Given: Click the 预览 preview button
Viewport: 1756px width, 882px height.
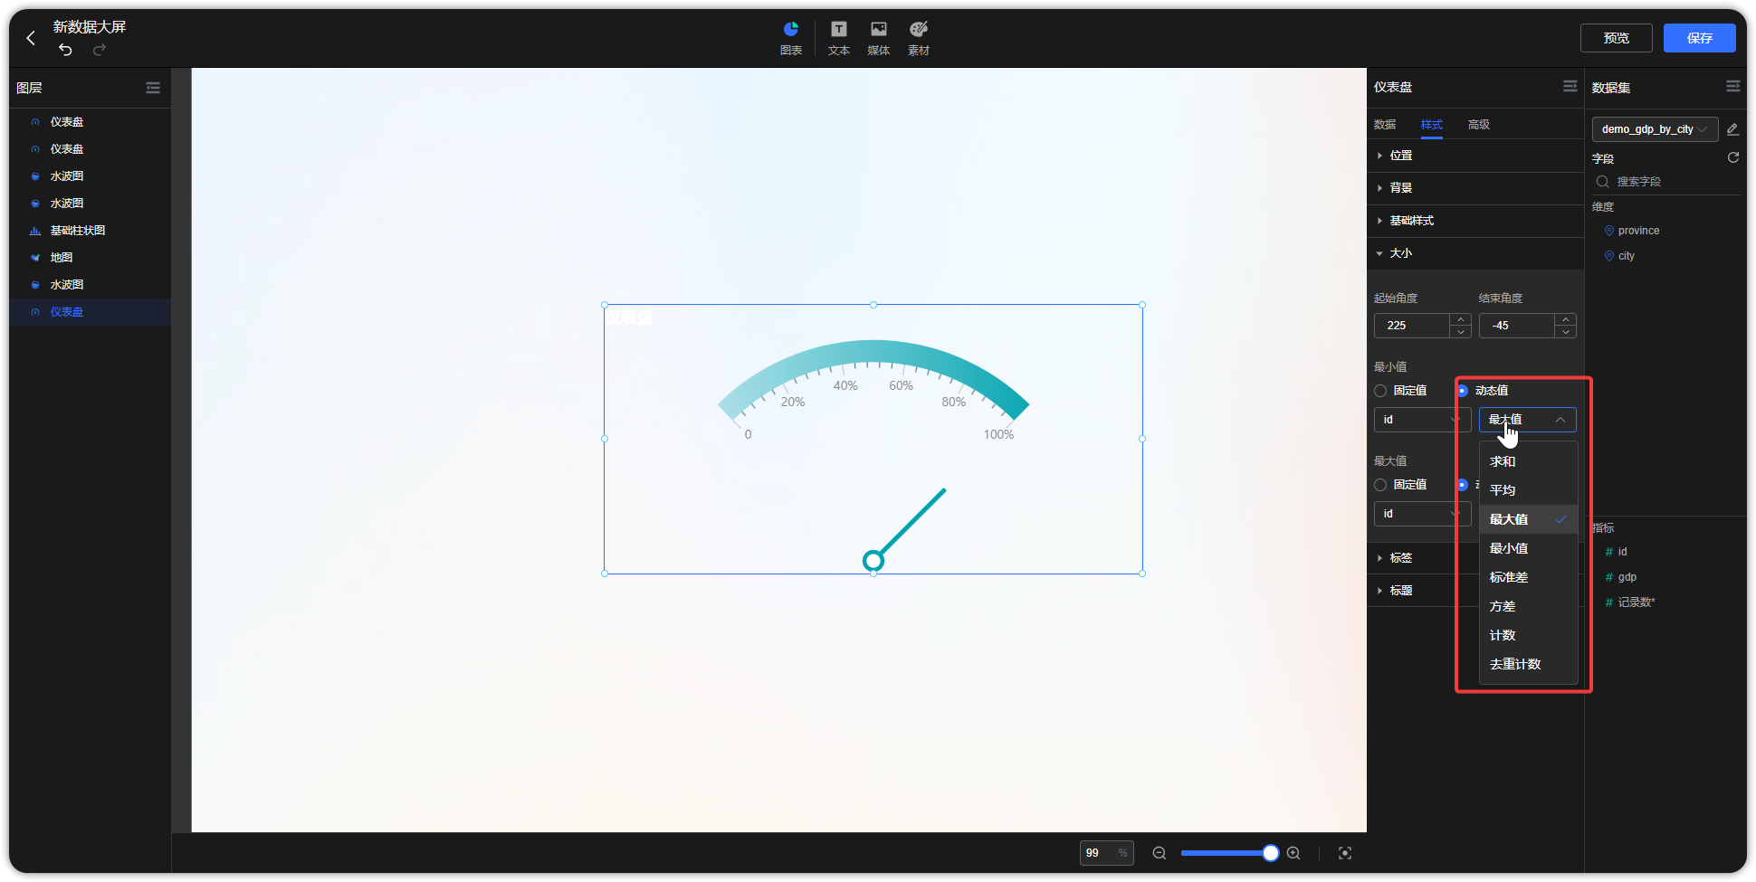Looking at the screenshot, I should [x=1617, y=38].
